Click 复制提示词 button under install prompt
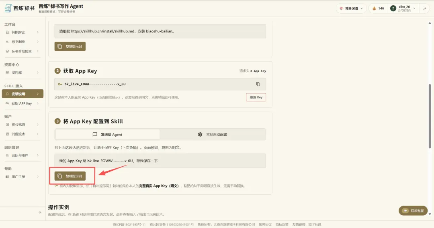This screenshot has height=228, width=434. click(70, 46)
